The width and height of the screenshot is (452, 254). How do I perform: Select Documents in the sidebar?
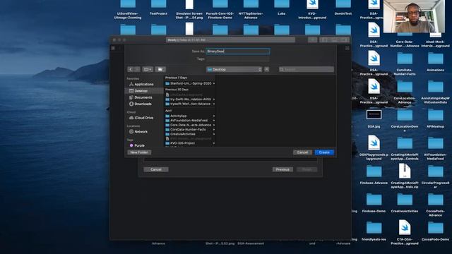[x=144, y=97]
